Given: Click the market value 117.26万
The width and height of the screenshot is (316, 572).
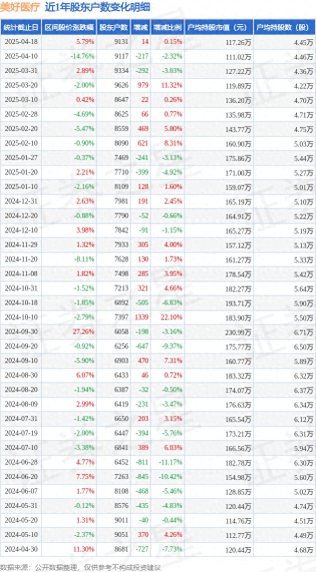Looking at the screenshot, I should click(238, 42).
